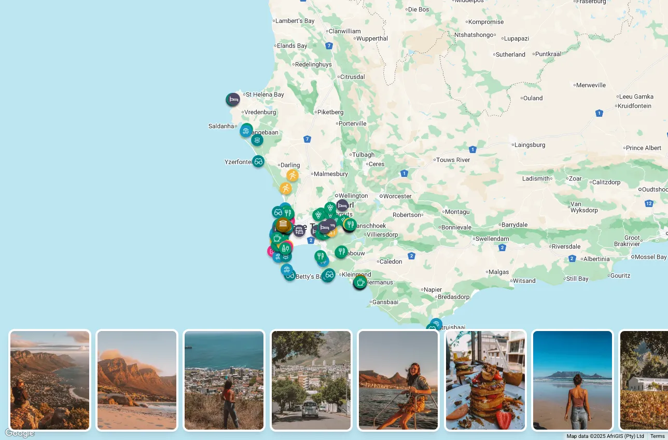Open photo of woman facing Table Mountain beach
668x440 pixels.
(573, 380)
